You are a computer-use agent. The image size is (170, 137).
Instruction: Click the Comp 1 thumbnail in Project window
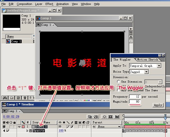coord(12,23)
